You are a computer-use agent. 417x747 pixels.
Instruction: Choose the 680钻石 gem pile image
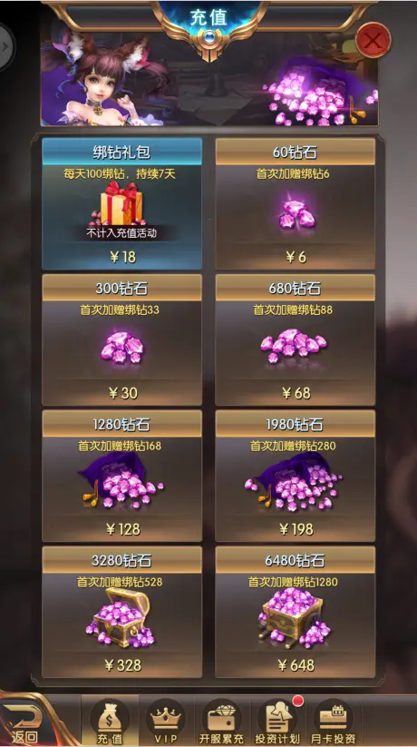pyautogui.click(x=294, y=344)
